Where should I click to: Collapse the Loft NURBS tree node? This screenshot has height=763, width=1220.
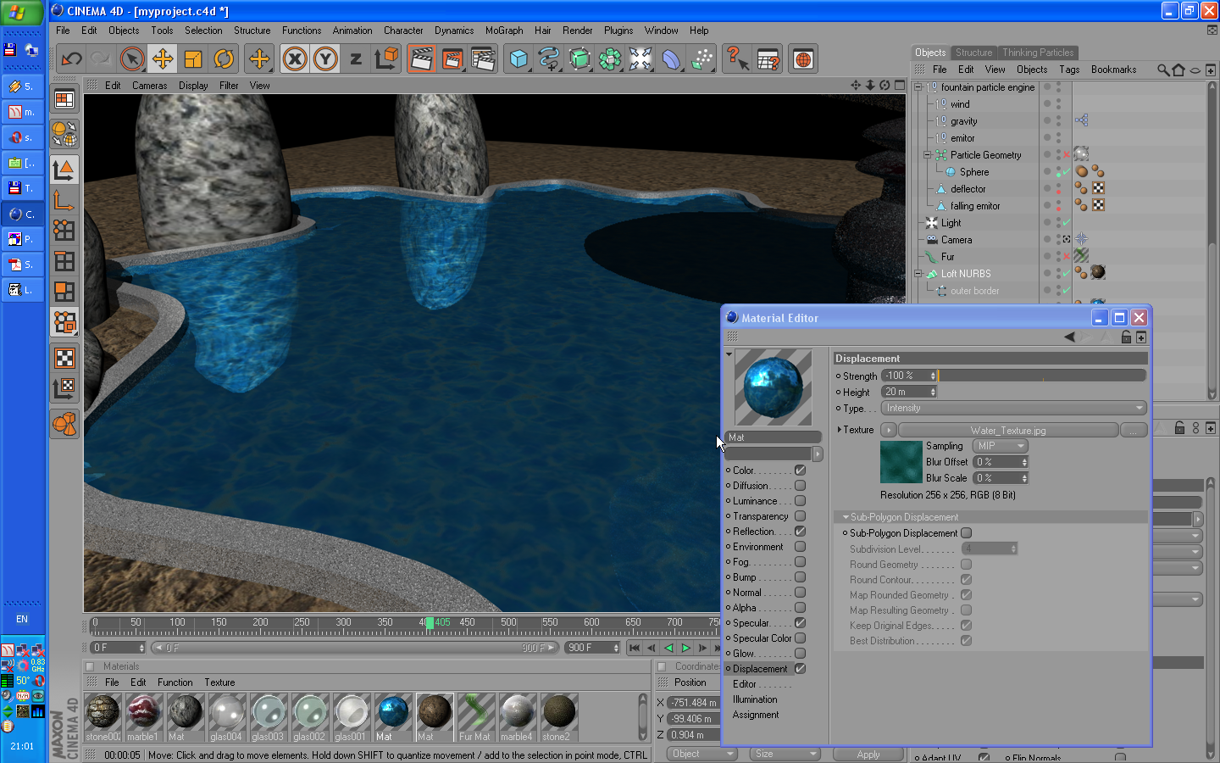click(x=918, y=274)
